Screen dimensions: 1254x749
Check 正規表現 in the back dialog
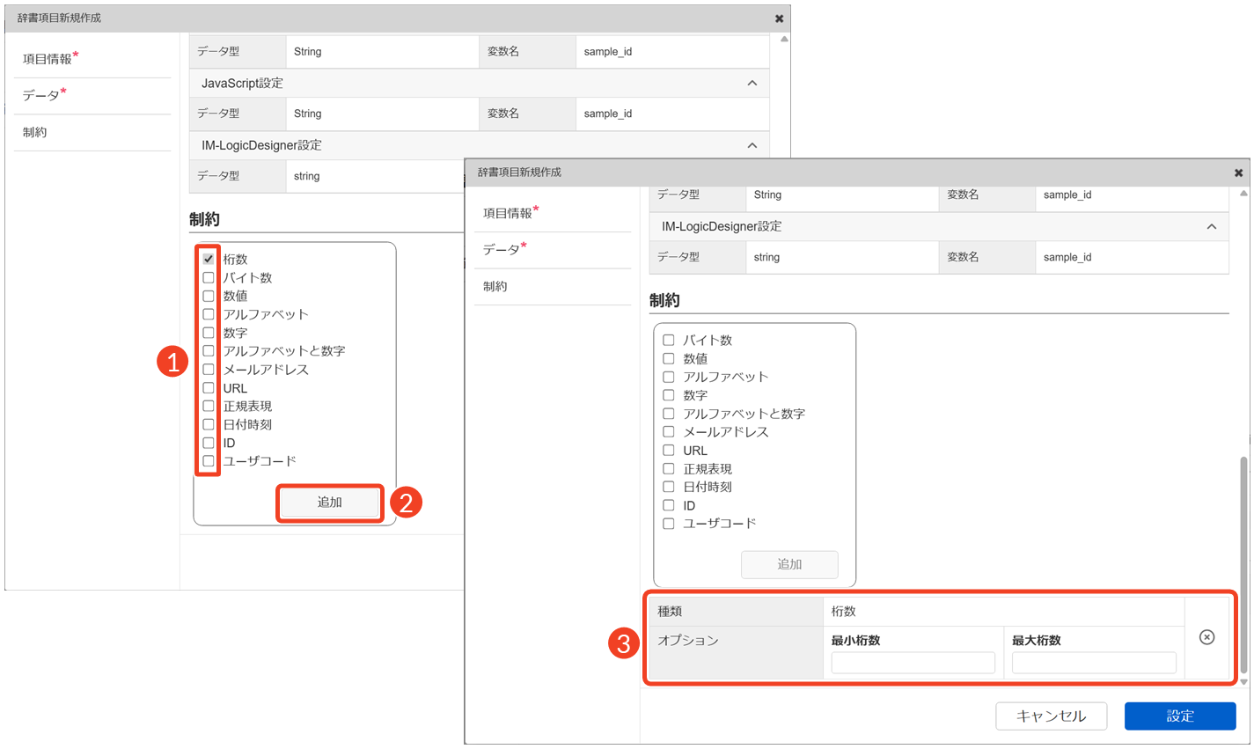pos(209,406)
